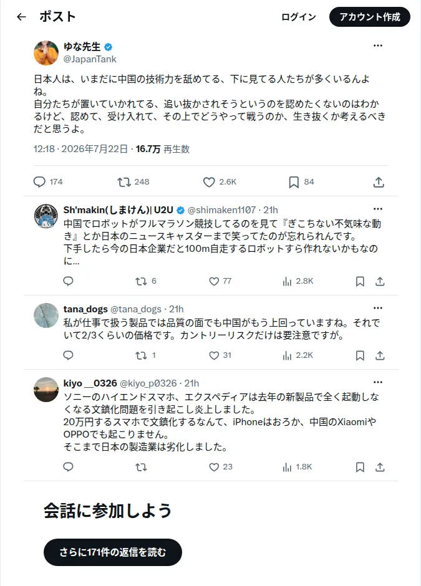Image resolution: width=421 pixels, height=586 pixels.
Task: Share the tana_dogs reply
Action: coord(380,355)
